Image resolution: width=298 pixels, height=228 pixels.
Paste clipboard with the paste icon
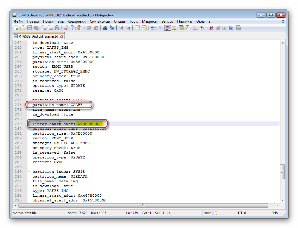(80, 28)
